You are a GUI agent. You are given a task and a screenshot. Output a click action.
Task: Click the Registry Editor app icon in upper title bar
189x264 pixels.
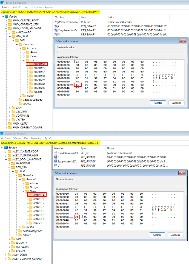coord(3,2)
